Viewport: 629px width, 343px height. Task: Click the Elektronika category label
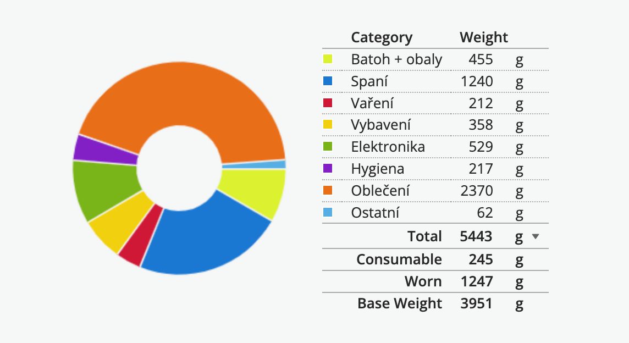click(x=388, y=147)
